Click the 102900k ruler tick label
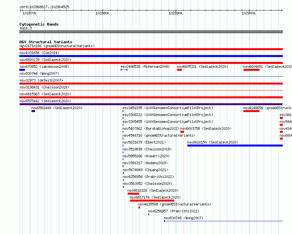 tap(249, 13)
